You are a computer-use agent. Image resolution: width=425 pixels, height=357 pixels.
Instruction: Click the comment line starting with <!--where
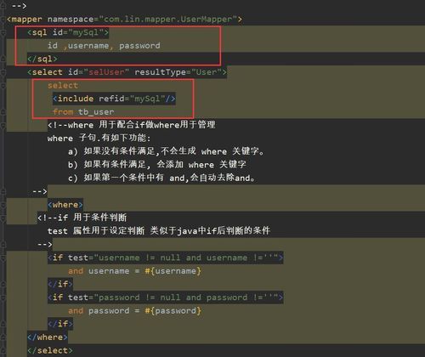(x=132, y=125)
